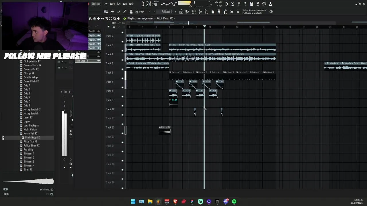Click the waveform preview in browser
The height and width of the screenshot is (206, 367).
[x=28, y=181]
